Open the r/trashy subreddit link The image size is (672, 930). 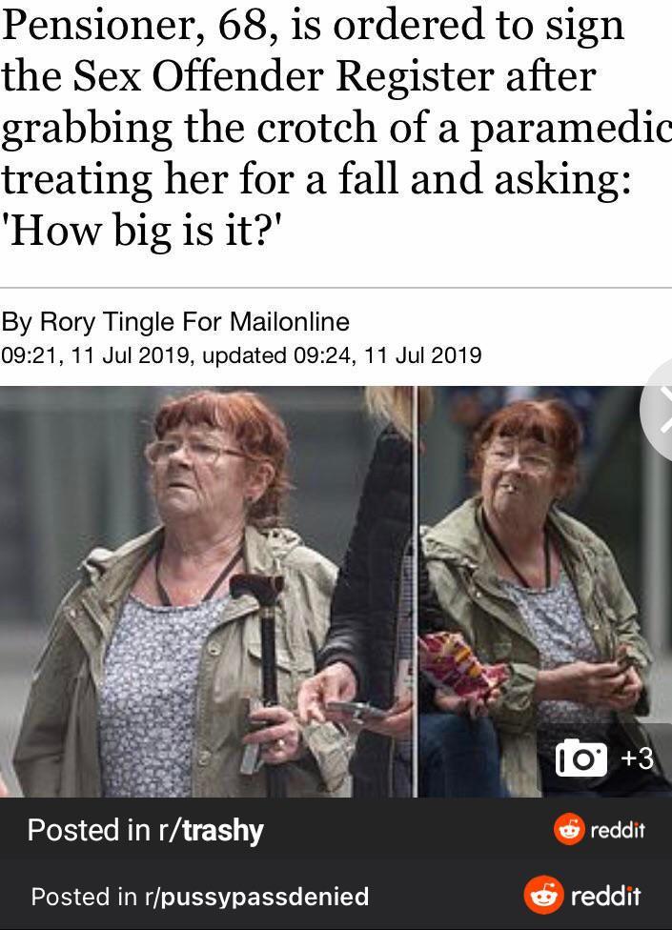[211, 830]
